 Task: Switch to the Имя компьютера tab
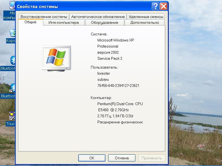(64, 22)
